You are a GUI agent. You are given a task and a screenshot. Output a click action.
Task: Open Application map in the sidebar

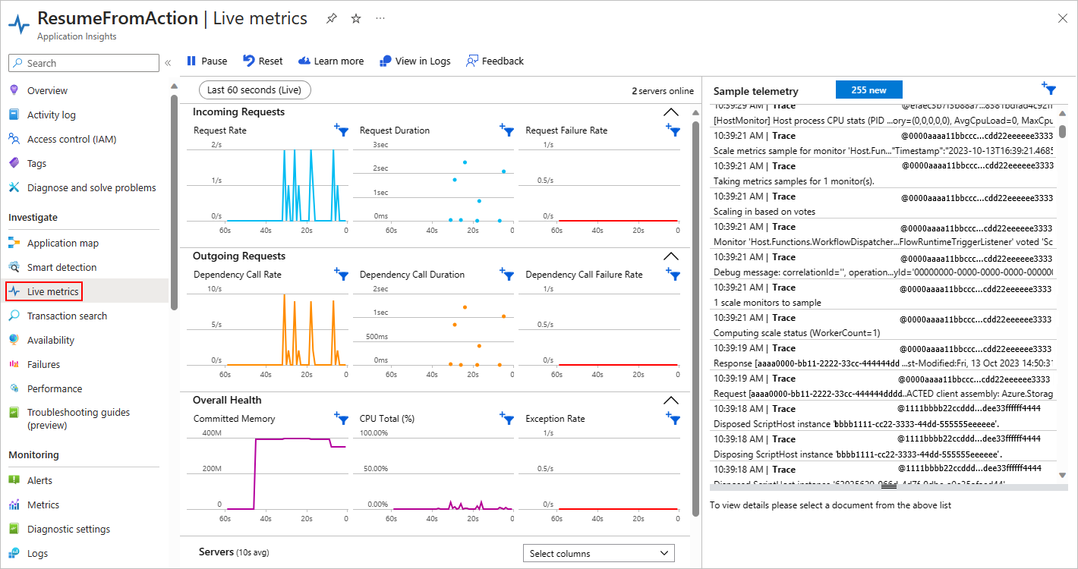coord(63,244)
